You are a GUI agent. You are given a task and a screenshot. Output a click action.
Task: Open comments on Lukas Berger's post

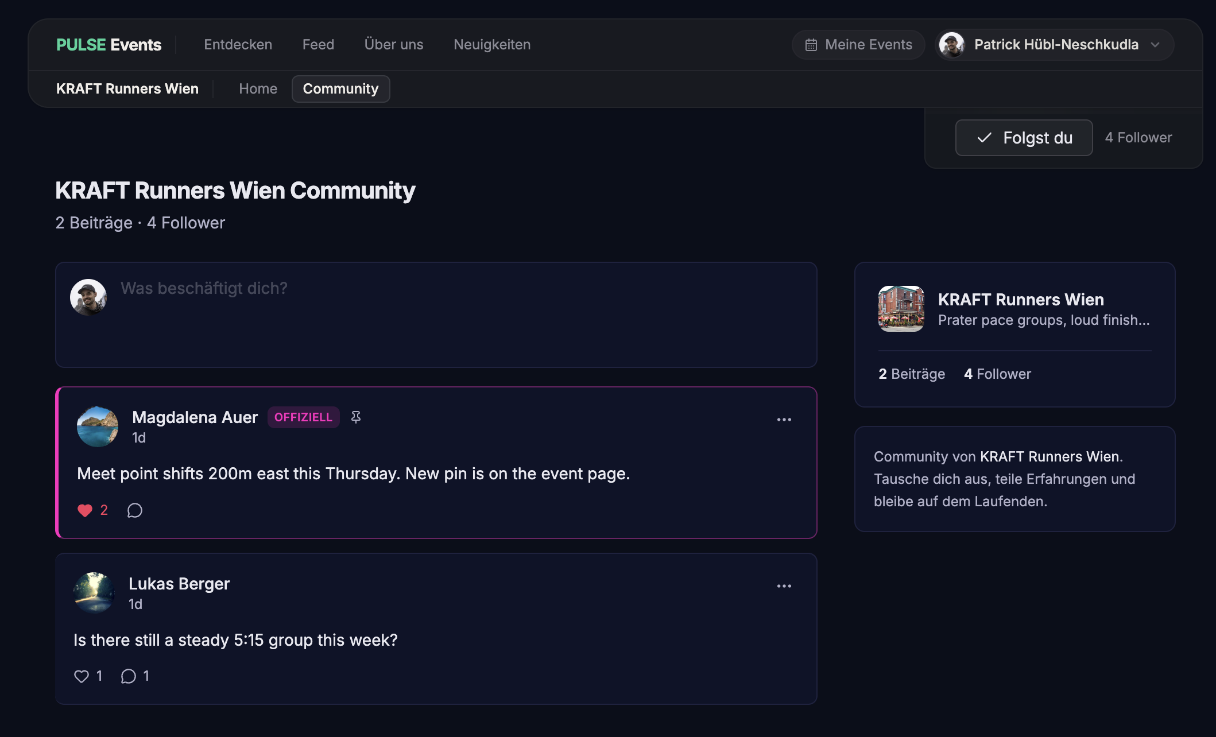[x=129, y=676]
